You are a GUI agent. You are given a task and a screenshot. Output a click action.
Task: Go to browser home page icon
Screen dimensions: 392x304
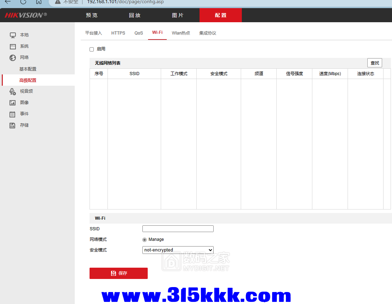39,2
